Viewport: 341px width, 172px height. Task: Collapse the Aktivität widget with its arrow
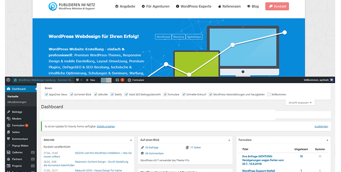[131, 140]
